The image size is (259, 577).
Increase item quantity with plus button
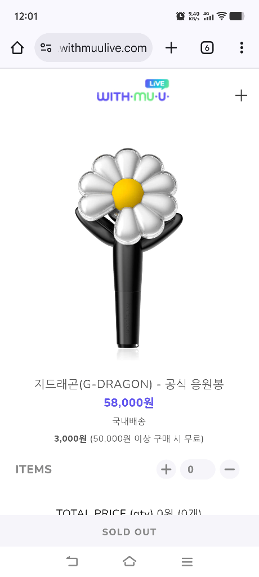(x=166, y=469)
